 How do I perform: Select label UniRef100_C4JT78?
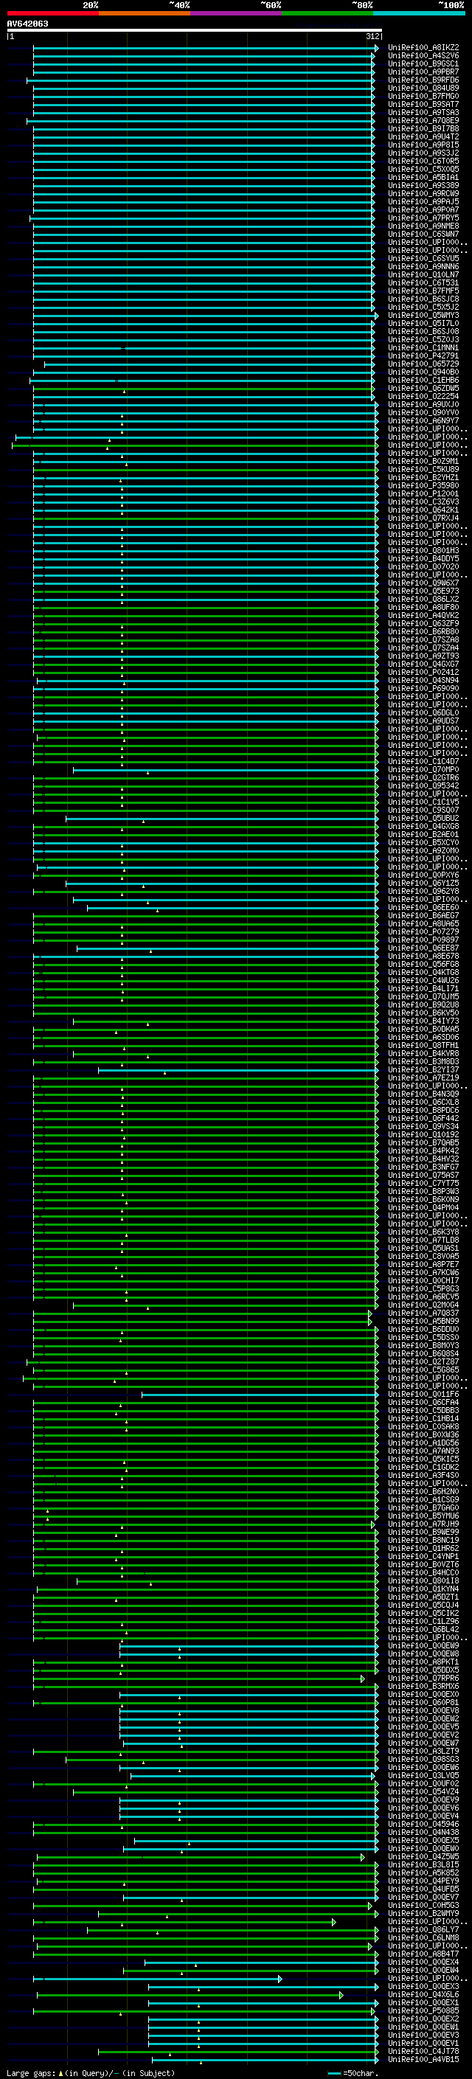[423, 2052]
